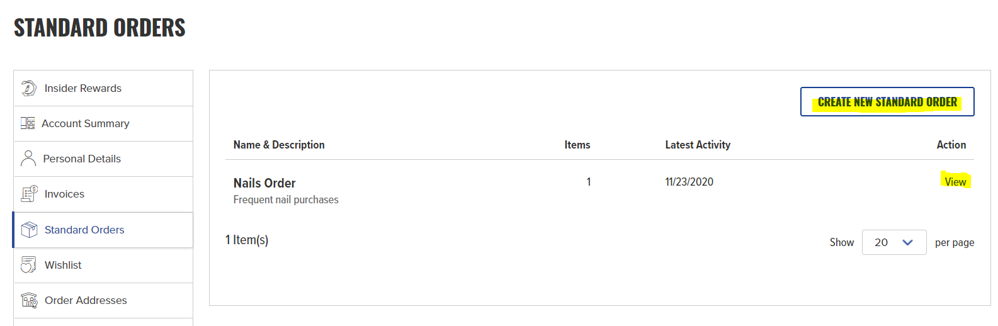Select Order Addresses in the sidebar

tap(103, 300)
